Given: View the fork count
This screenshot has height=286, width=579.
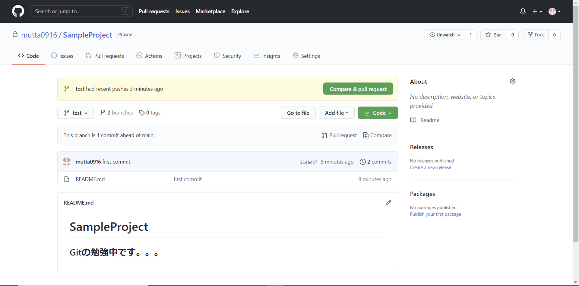Looking at the screenshot, I should coord(554,35).
